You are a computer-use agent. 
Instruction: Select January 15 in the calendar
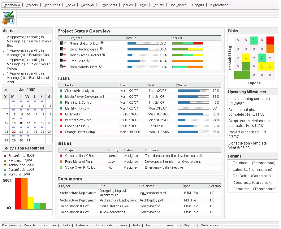pyautogui.click(x=14, y=123)
